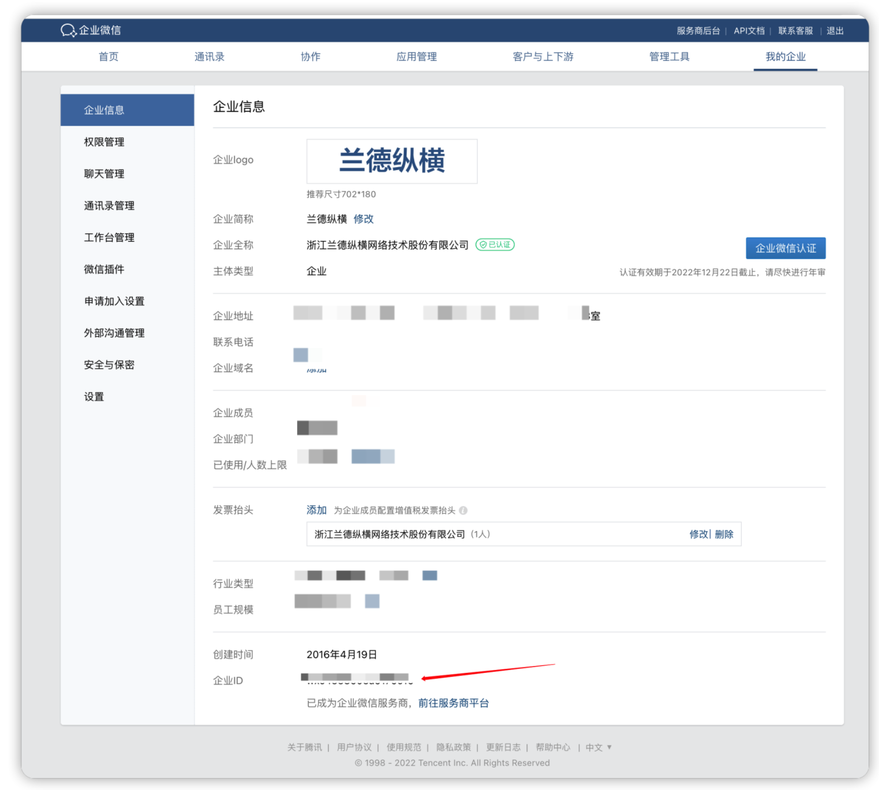Click the info icon beside 发票抬头 description
Viewport: 879px width, 790px height.
(463, 510)
